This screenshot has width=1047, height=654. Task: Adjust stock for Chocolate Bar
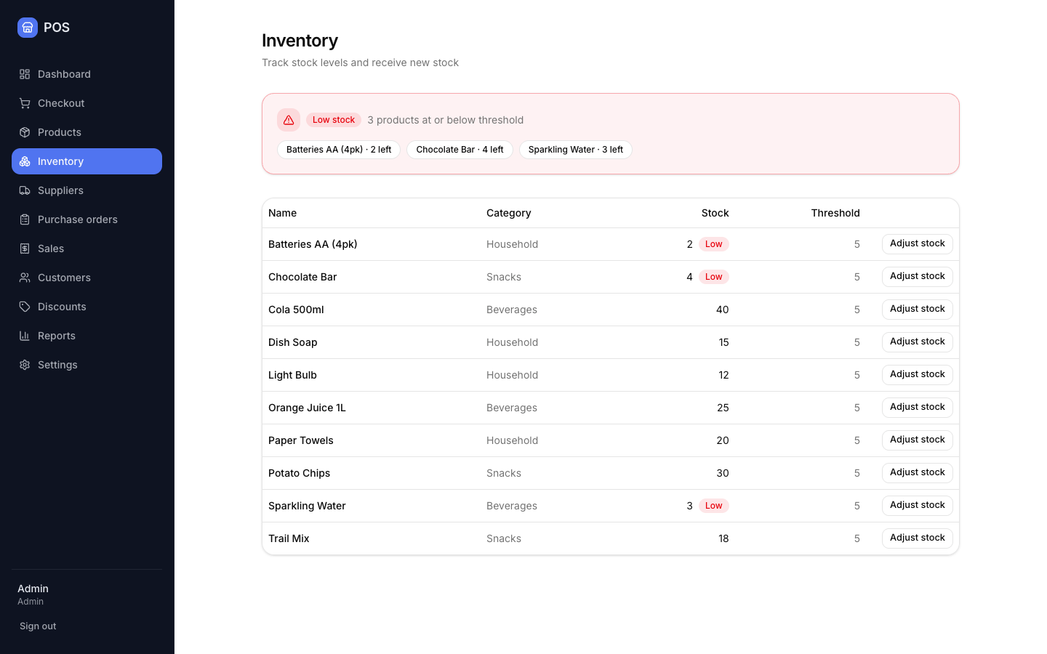tap(918, 277)
